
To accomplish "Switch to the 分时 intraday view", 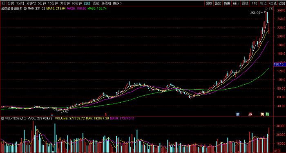I will tap(11, 3).
